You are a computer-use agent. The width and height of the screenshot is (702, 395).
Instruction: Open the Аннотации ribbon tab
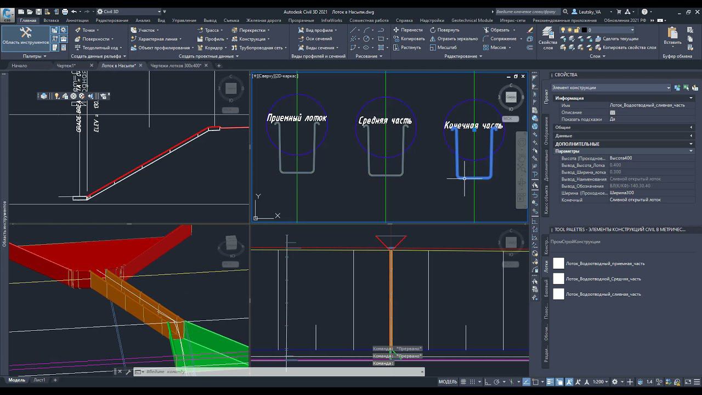pos(77,20)
